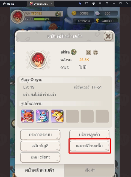The image size is (131, 177).
Task: Close the profile dialog with X button
Action: click(x=108, y=36)
